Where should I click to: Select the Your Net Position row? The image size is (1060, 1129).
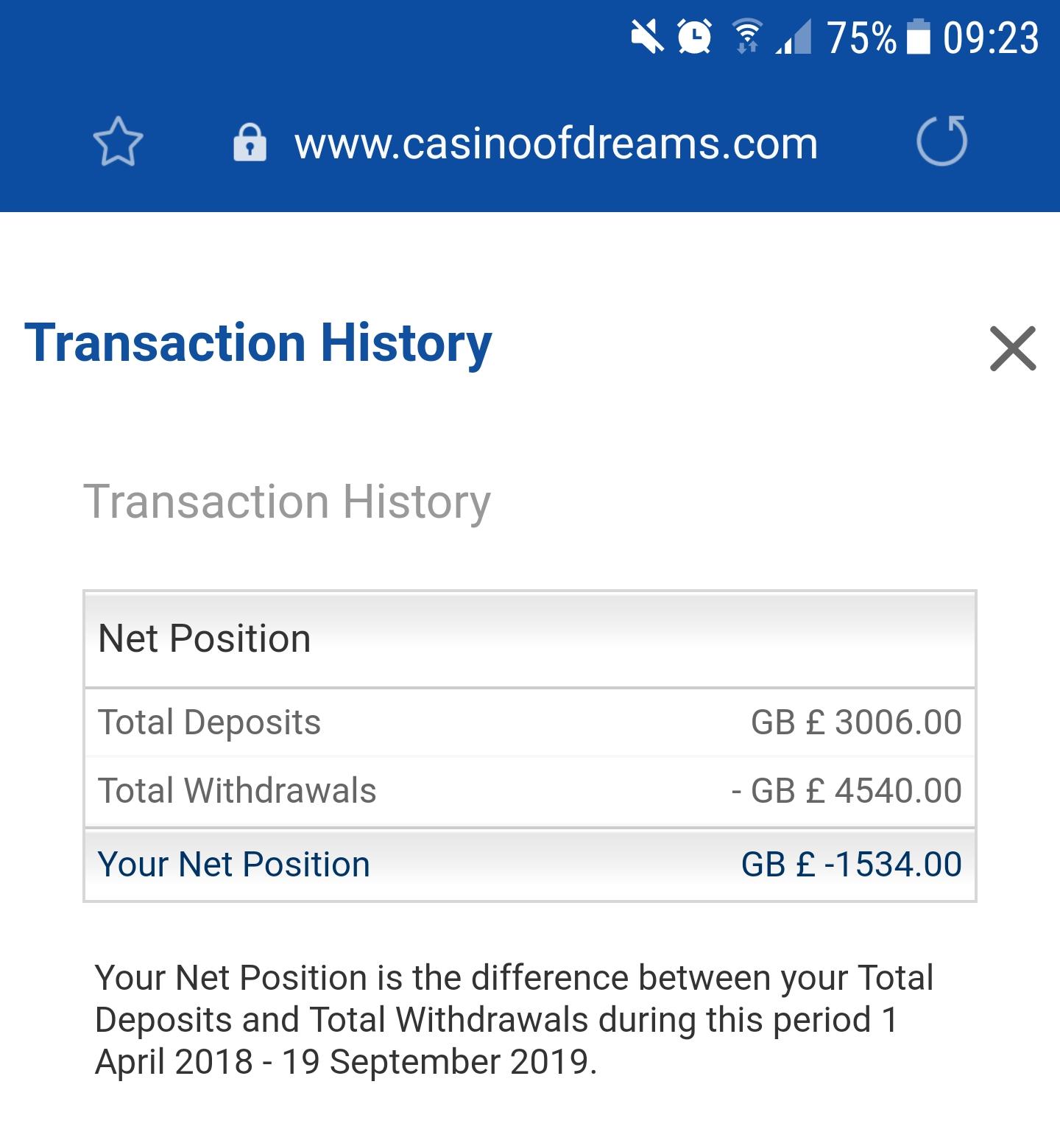[x=530, y=865]
